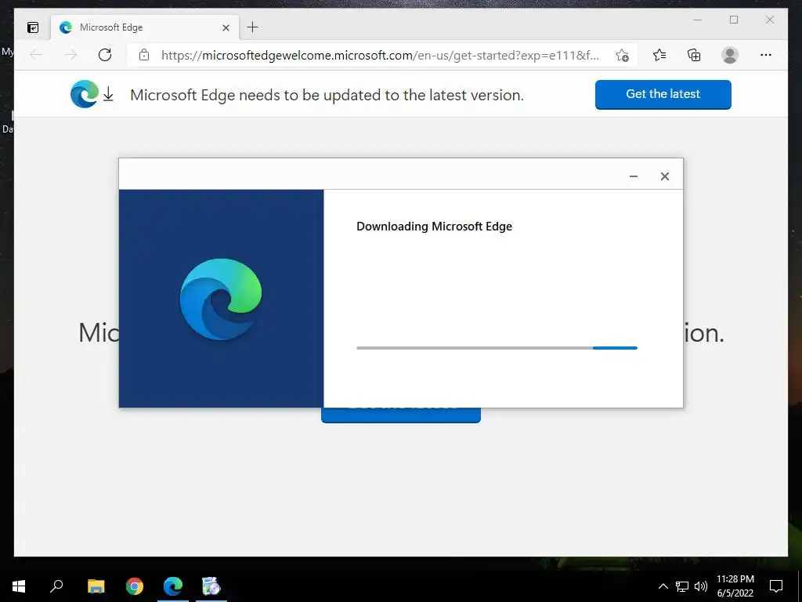Image resolution: width=802 pixels, height=602 pixels.
Task: Show hidden system tray icons
Action: 663,586
